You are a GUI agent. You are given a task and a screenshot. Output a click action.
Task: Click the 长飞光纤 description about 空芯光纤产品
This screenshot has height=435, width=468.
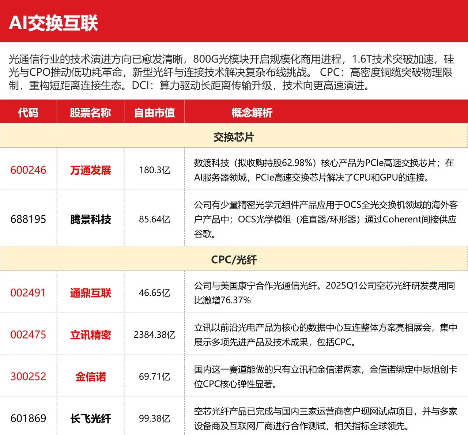point(325,419)
